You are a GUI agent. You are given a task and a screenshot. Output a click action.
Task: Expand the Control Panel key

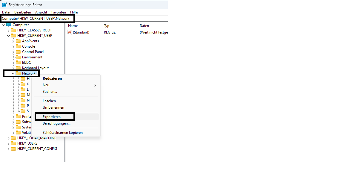coord(13,52)
